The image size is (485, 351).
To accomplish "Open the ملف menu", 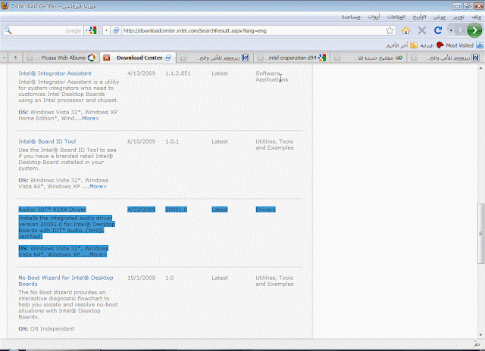I will tap(476, 17).
